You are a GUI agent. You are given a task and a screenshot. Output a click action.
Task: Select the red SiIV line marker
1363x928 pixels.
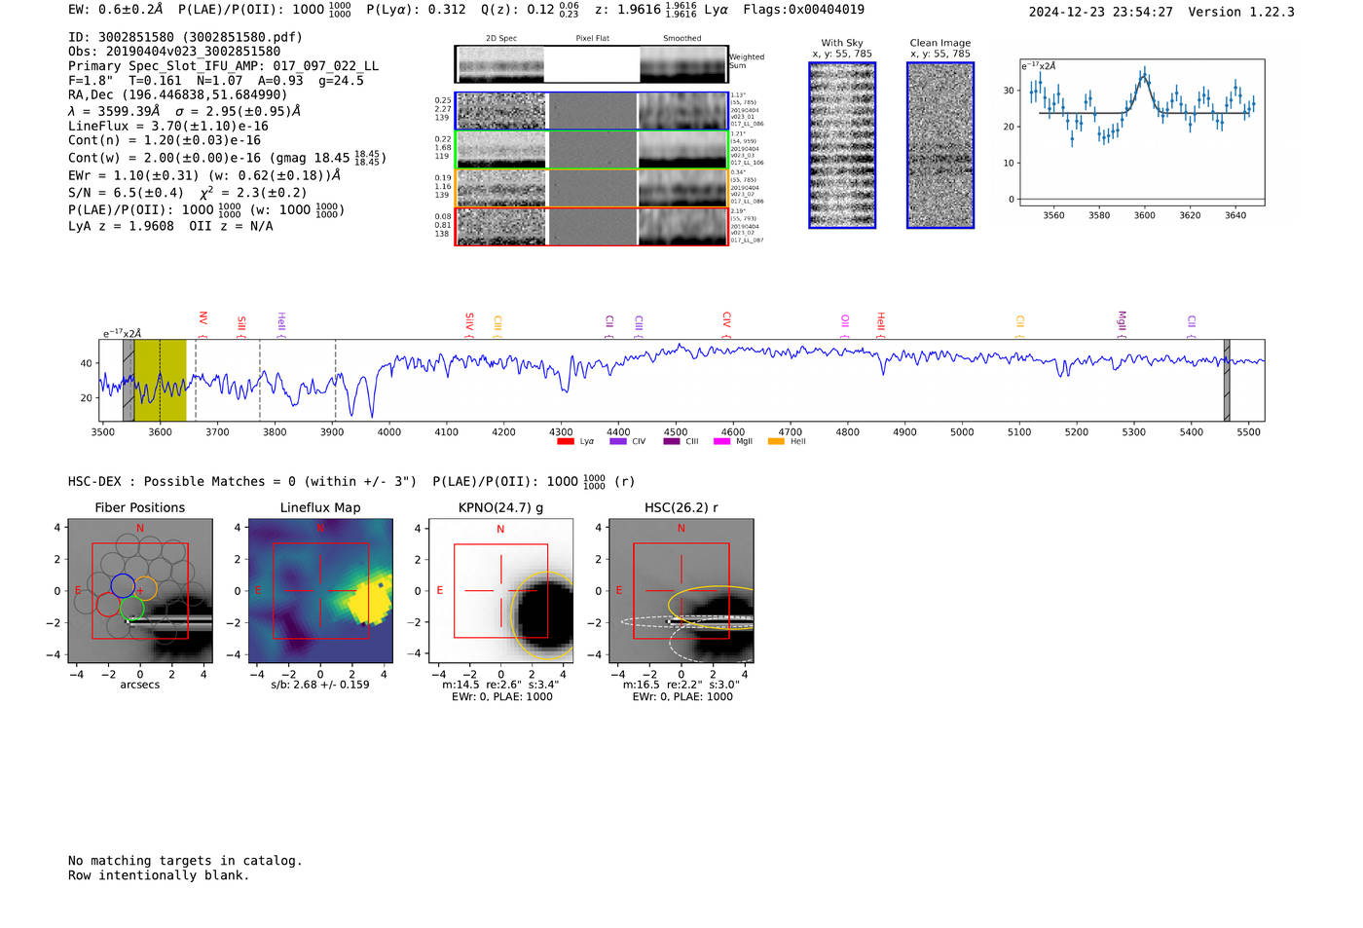(469, 322)
